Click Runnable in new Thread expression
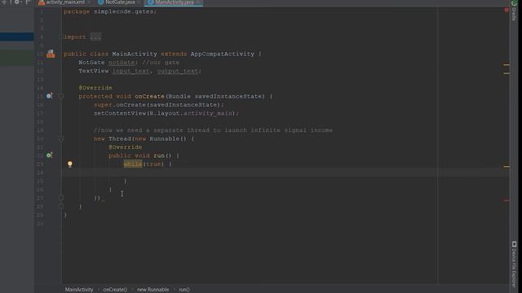Screen dimensions: 522x293 165,139
